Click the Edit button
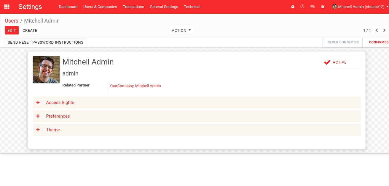This screenshot has width=389, height=186. (12, 30)
